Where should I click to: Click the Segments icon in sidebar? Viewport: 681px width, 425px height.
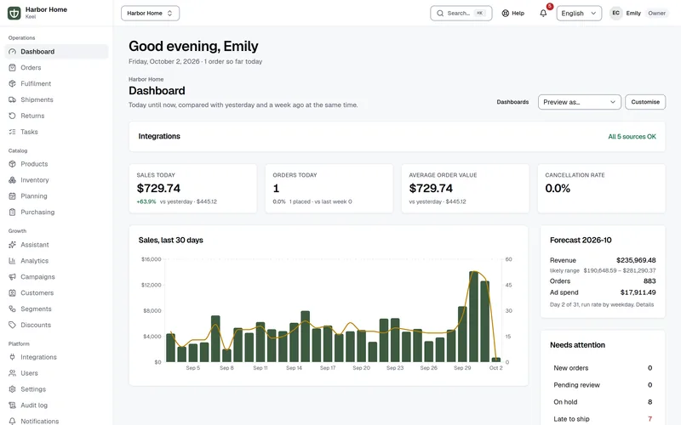coord(12,309)
